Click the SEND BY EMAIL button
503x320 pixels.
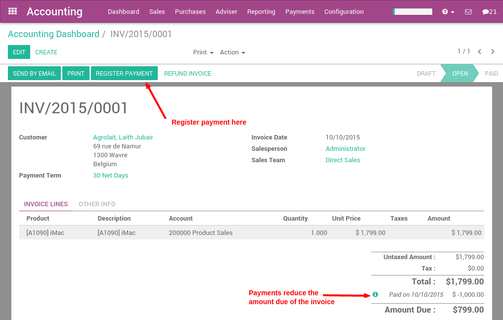pyautogui.click(x=34, y=73)
